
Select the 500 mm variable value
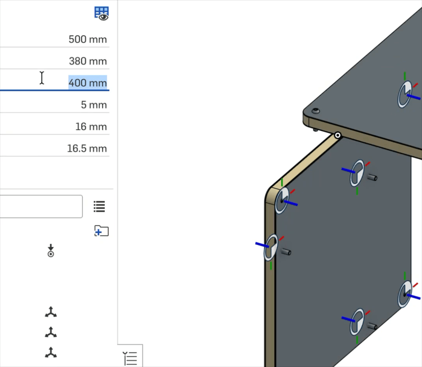(88, 39)
